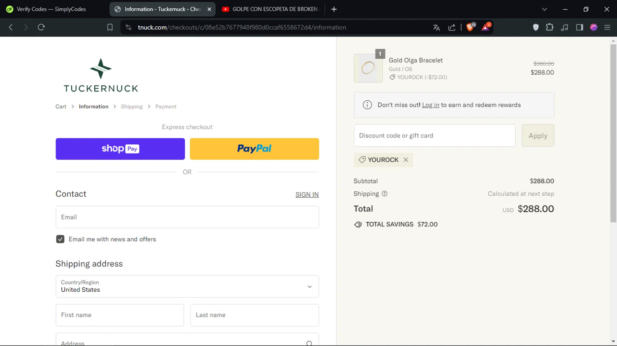
Task: Open the extensions puzzle icon
Action: click(550, 27)
